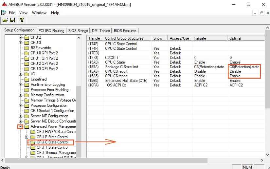270x169 pixels.
Task: Expand the Memory Configuration tree node
Action: point(20,95)
